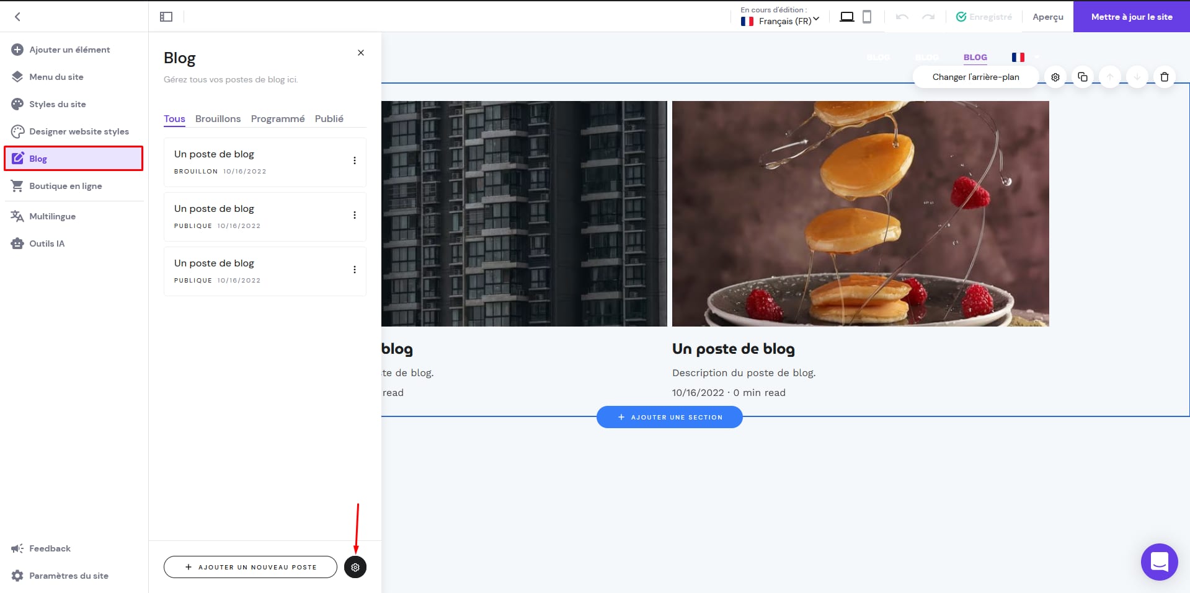Open the live chat support bubble

tap(1159, 561)
